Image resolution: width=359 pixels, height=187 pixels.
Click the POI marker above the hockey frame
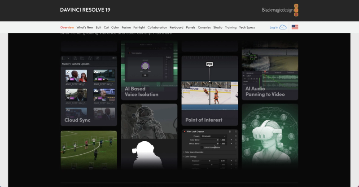tap(210, 64)
